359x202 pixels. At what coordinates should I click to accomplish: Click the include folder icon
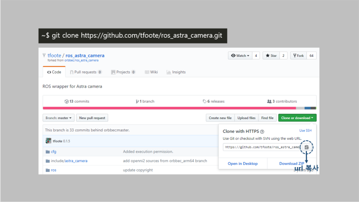click(x=48, y=161)
